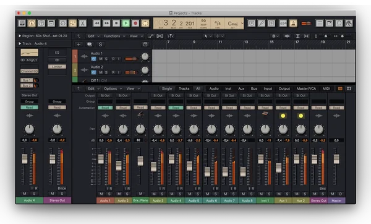The width and height of the screenshot is (371, 224).
Task: Toggle the global track Solo S button
Action: (x=101, y=45)
